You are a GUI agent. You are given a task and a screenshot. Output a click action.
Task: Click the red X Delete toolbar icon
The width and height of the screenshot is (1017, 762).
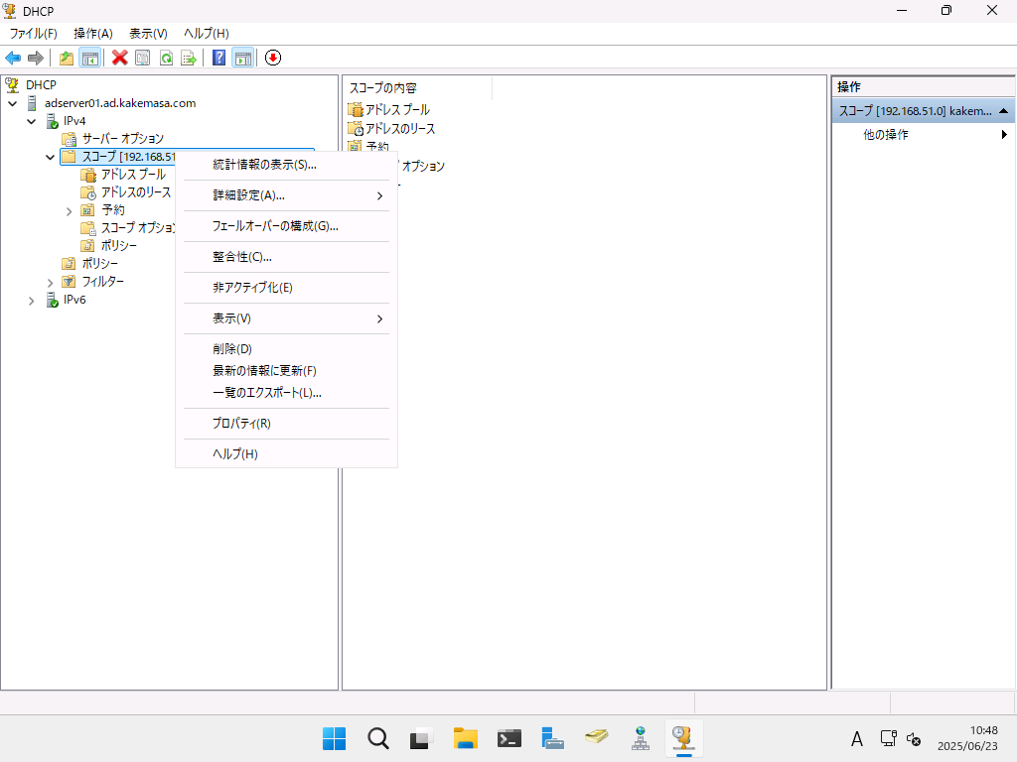tap(119, 58)
